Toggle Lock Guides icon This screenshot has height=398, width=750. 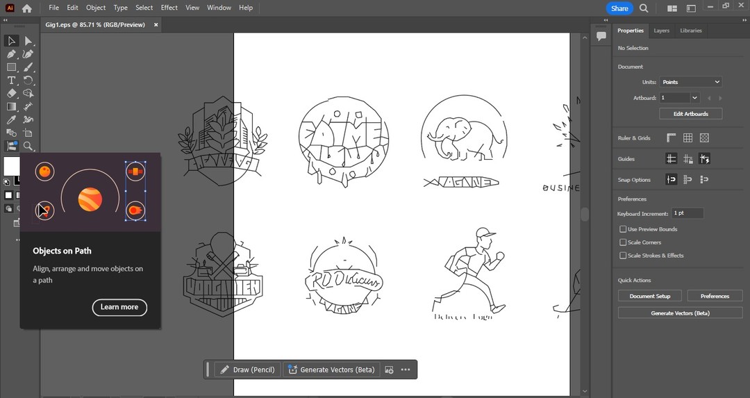coord(687,159)
